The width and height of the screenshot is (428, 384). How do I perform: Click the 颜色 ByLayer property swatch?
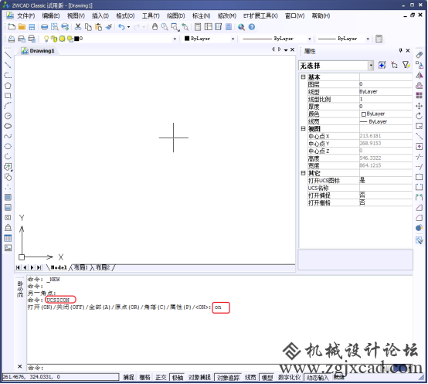pos(364,114)
